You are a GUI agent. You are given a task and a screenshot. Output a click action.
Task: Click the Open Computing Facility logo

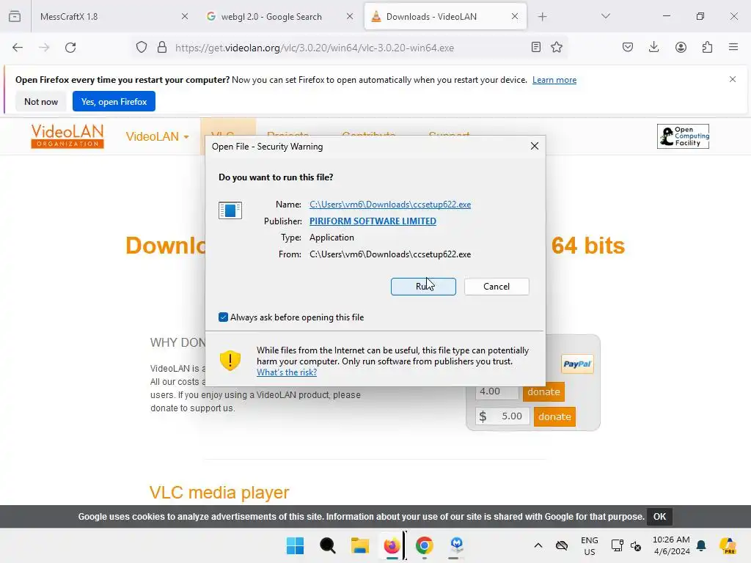[x=683, y=136]
